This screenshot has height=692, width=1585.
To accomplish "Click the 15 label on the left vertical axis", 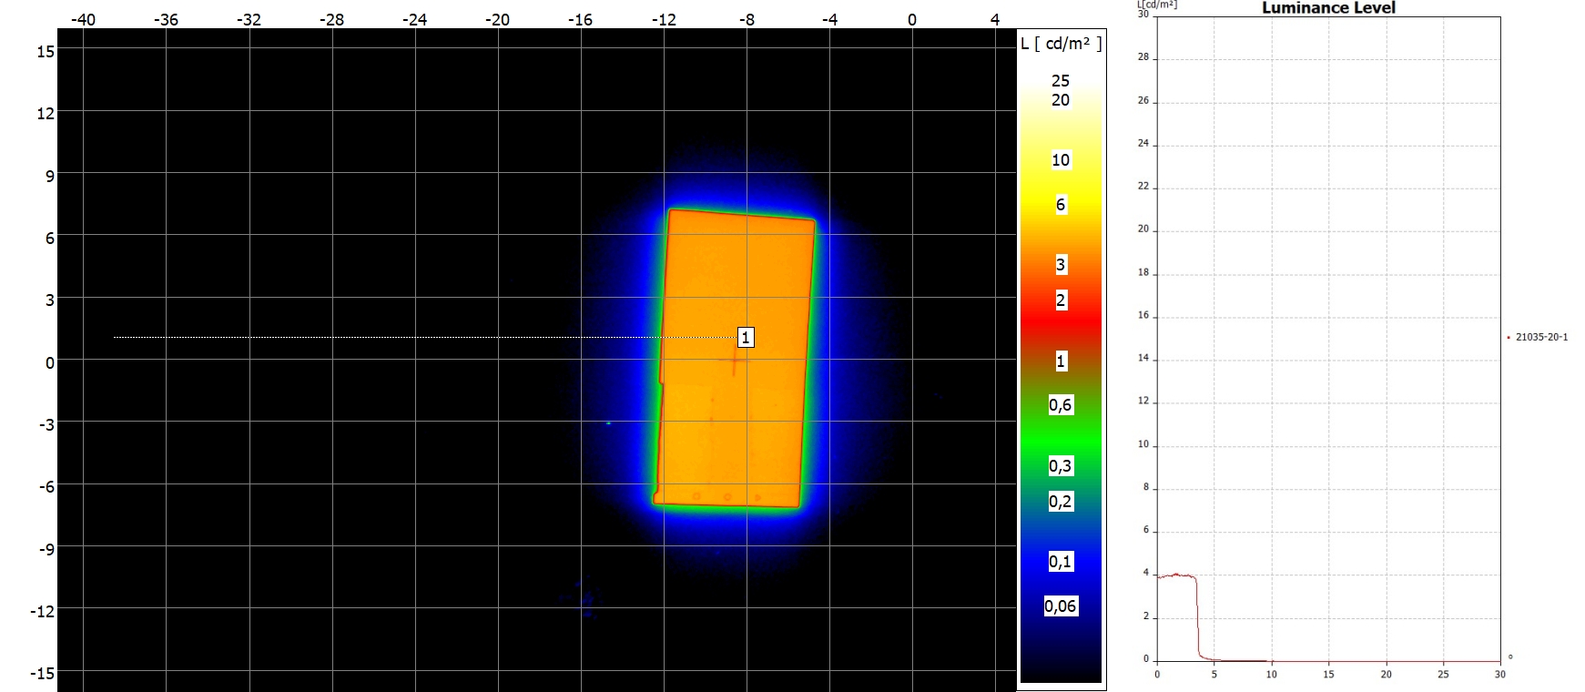I will [46, 52].
